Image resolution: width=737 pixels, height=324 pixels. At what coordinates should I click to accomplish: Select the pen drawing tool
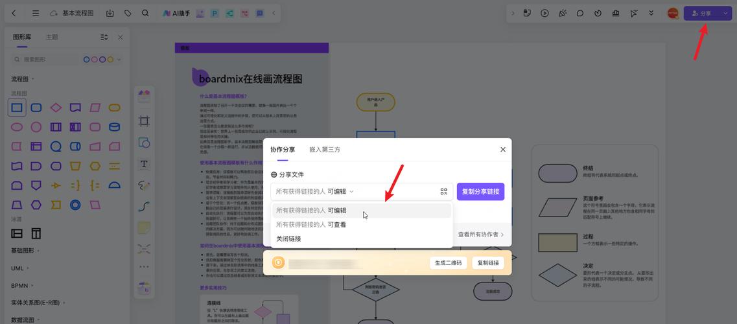pyautogui.click(x=145, y=185)
